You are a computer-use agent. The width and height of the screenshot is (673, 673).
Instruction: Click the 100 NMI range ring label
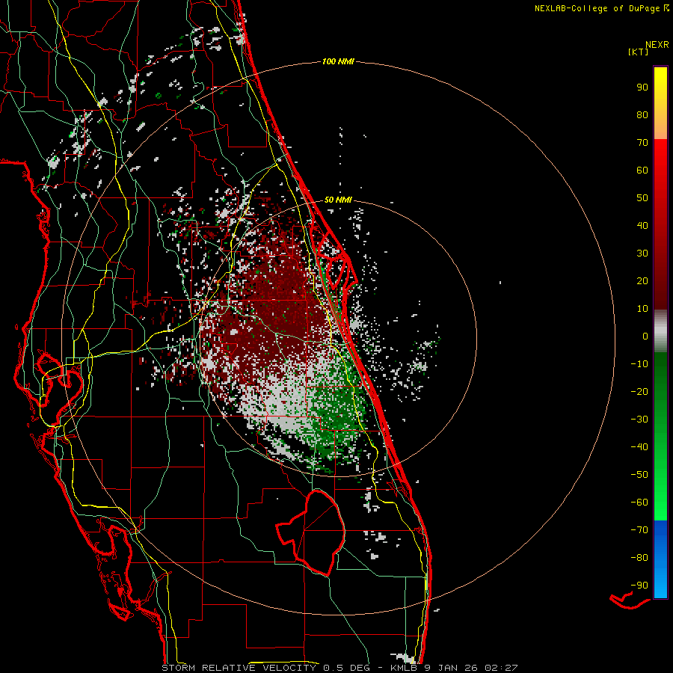pos(338,62)
